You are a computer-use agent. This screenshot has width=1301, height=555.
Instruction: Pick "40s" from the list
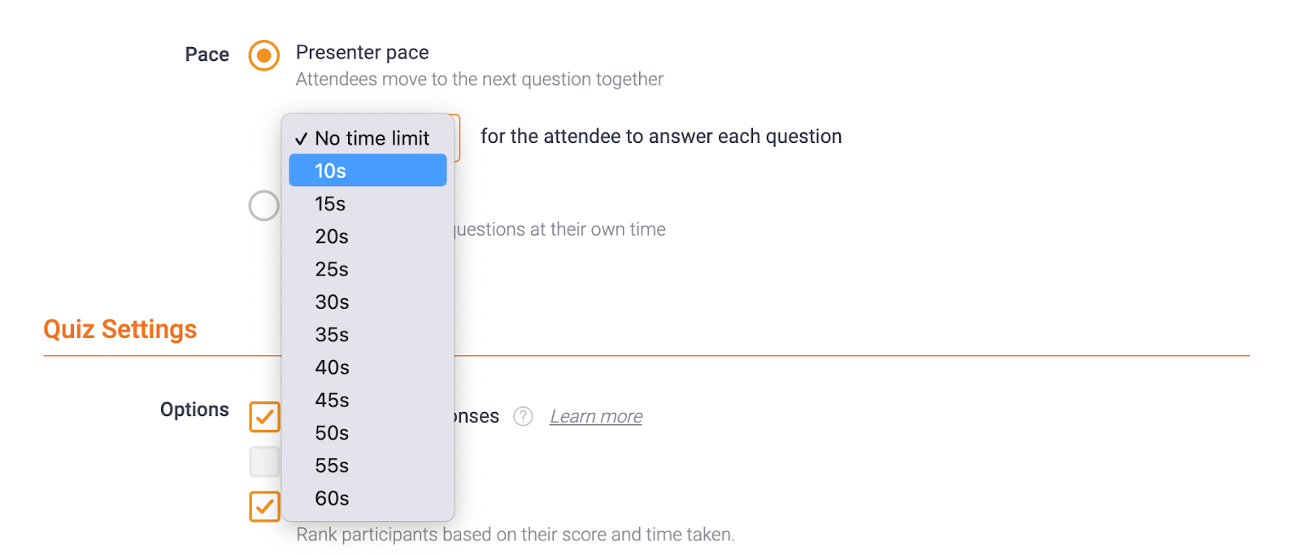[368, 367]
